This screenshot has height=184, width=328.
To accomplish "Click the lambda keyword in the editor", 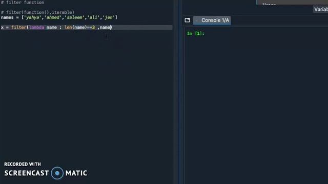I will pos(36,27).
